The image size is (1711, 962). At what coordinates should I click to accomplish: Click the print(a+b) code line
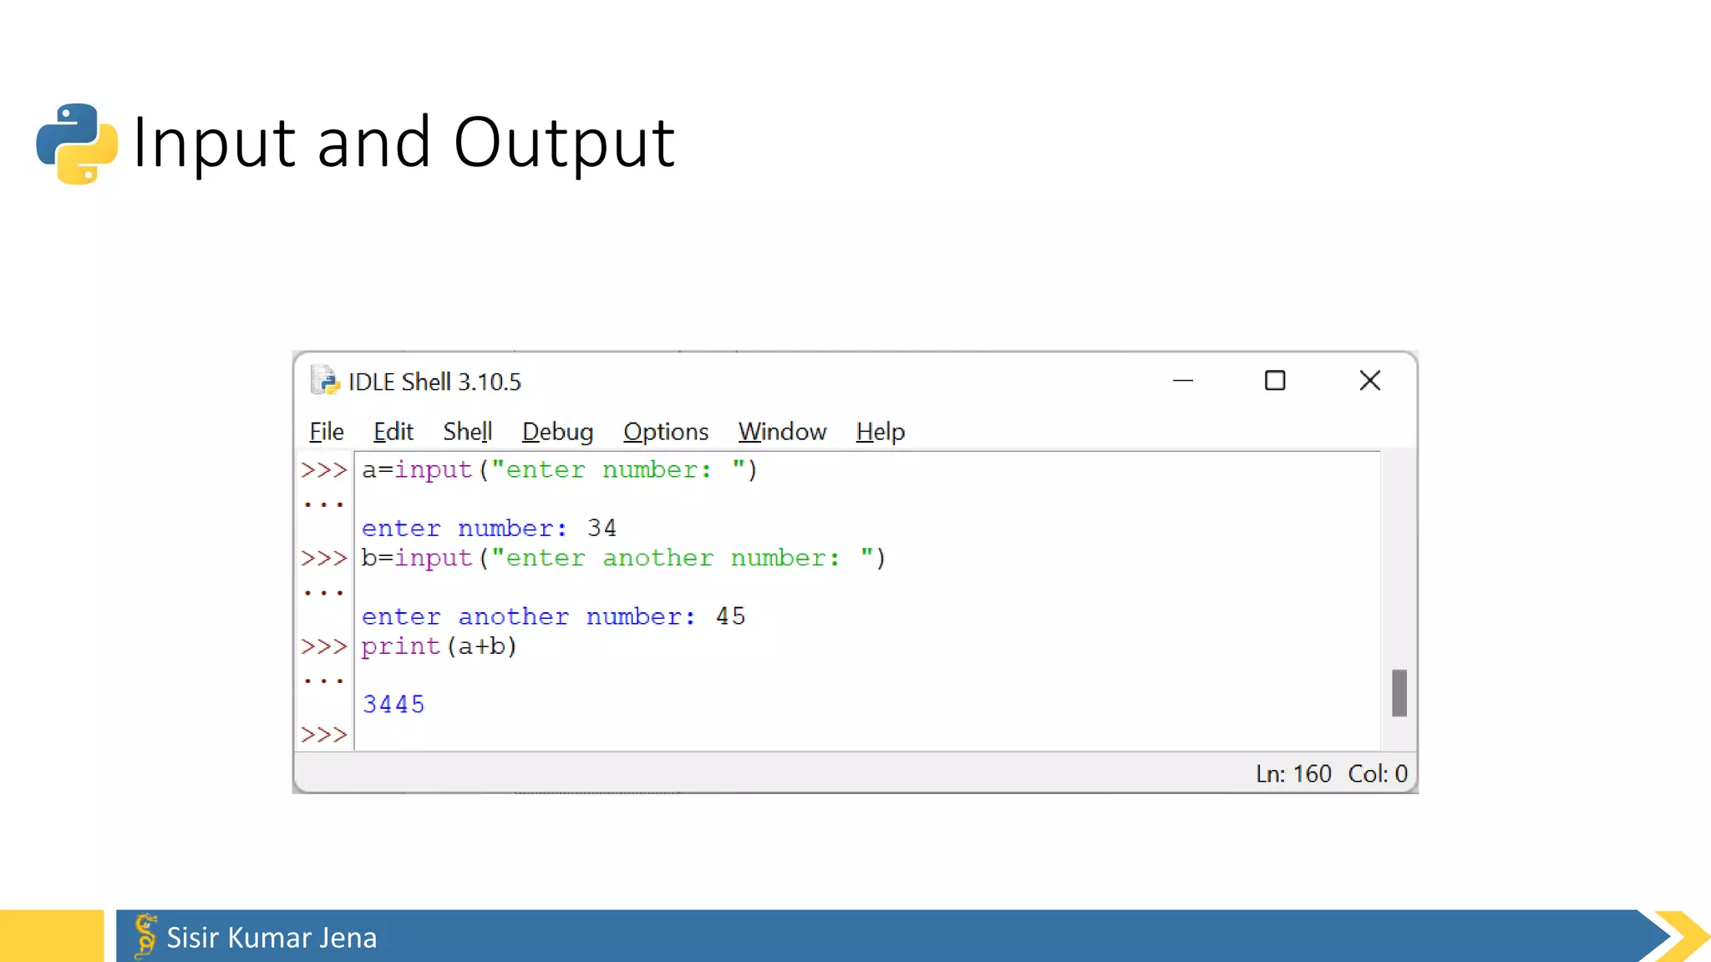click(439, 646)
